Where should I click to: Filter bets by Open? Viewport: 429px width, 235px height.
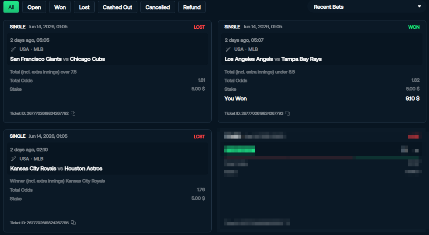point(34,7)
